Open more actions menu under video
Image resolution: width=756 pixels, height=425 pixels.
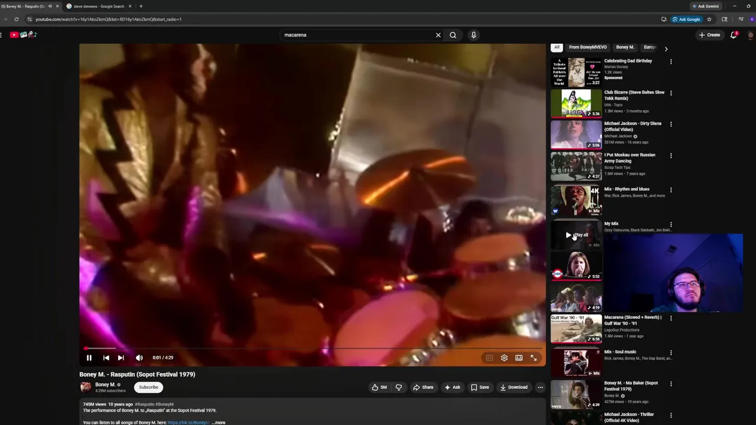(x=540, y=387)
